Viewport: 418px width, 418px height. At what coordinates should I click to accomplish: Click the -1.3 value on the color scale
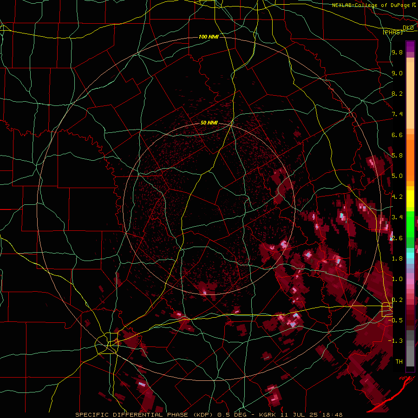point(395,341)
